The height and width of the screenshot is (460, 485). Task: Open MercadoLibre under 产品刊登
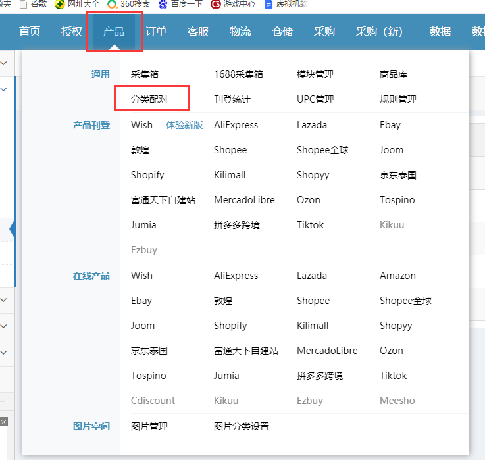pos(244,200)
